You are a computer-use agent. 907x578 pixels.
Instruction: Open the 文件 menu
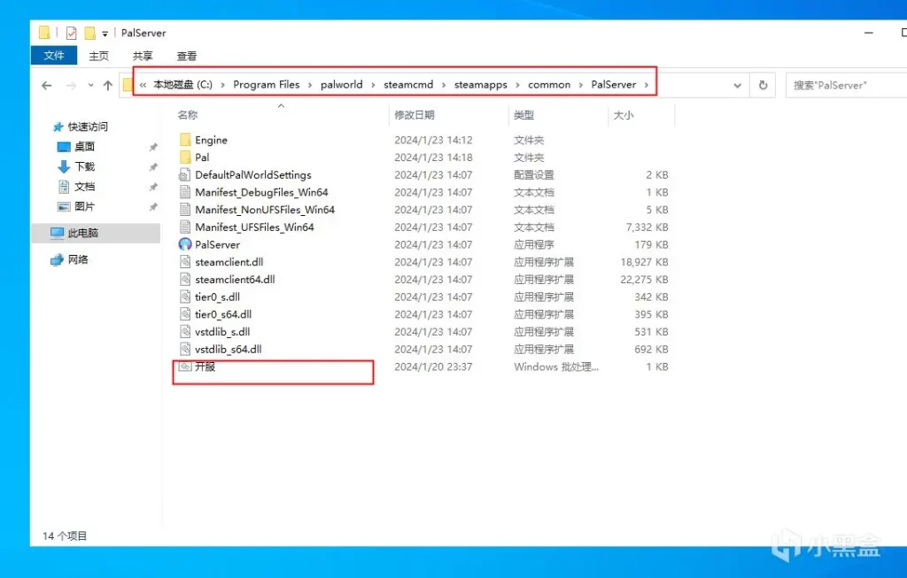[53, 55]
